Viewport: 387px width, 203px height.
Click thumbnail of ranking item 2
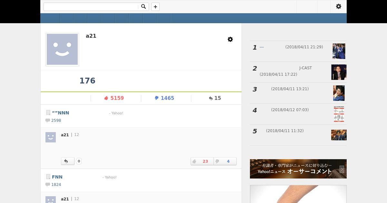tap(339, 72)
